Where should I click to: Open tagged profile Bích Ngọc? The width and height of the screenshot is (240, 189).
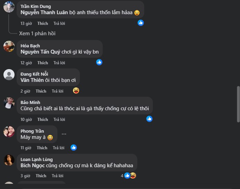coord(31,166)
